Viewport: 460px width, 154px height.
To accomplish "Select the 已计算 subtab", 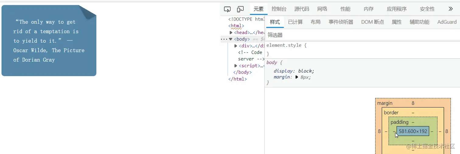I will coord(295,22).
